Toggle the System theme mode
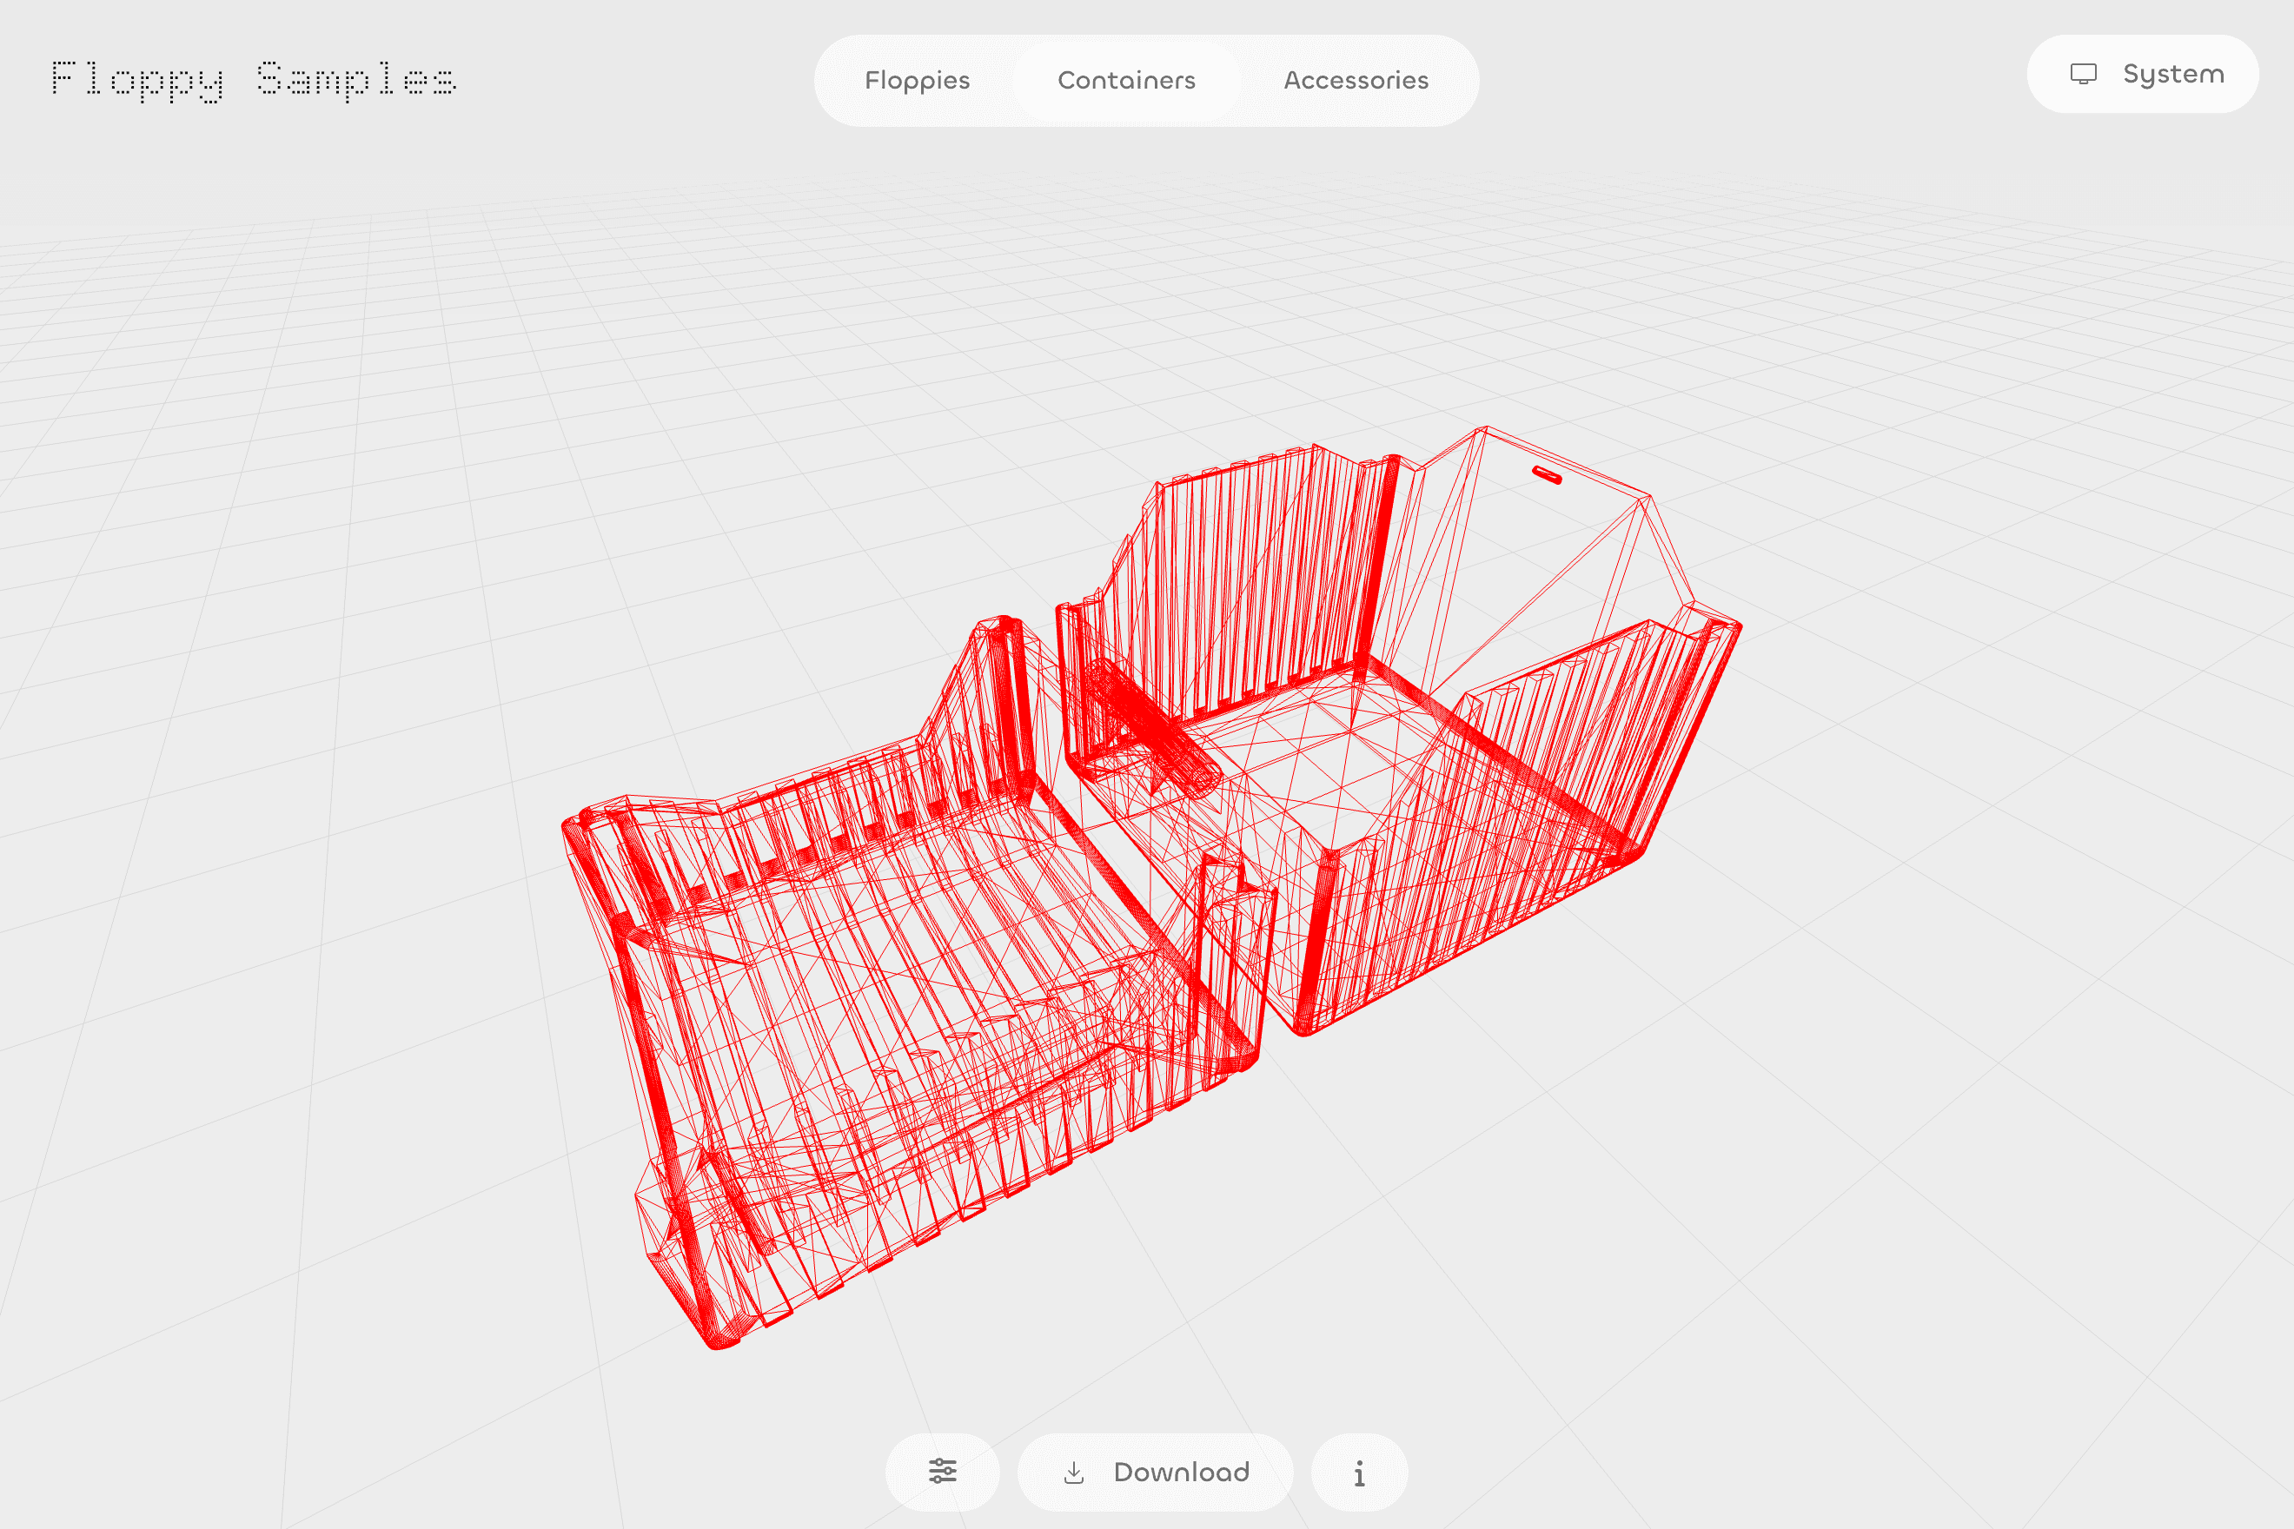 click(2142, 74)
